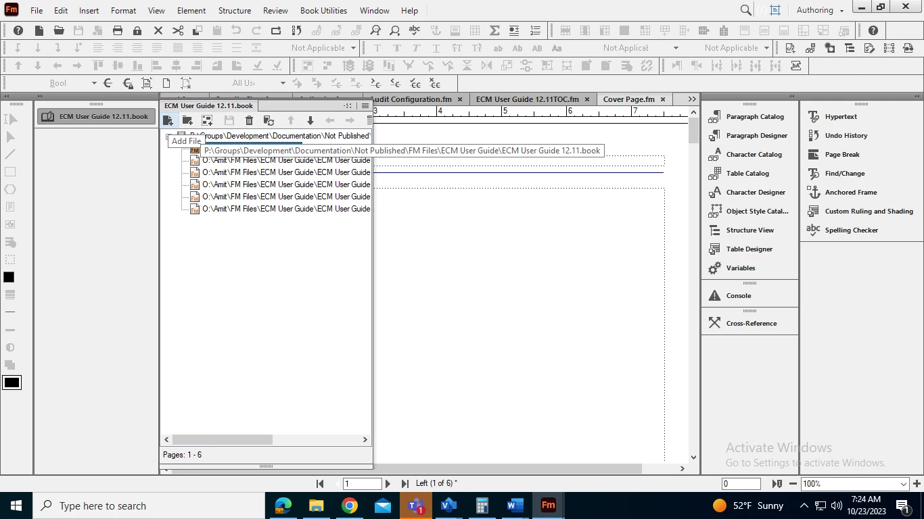Click the Add Folder icon in book panel
Image resolution: width=924 pixels, height=519 pixels.
[187, 120]
